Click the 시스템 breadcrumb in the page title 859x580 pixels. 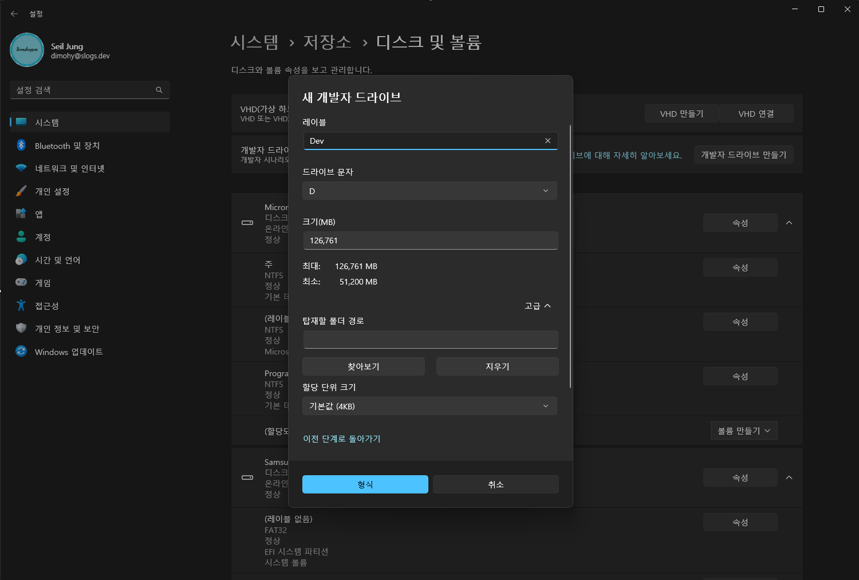click(x=255, y=42)
